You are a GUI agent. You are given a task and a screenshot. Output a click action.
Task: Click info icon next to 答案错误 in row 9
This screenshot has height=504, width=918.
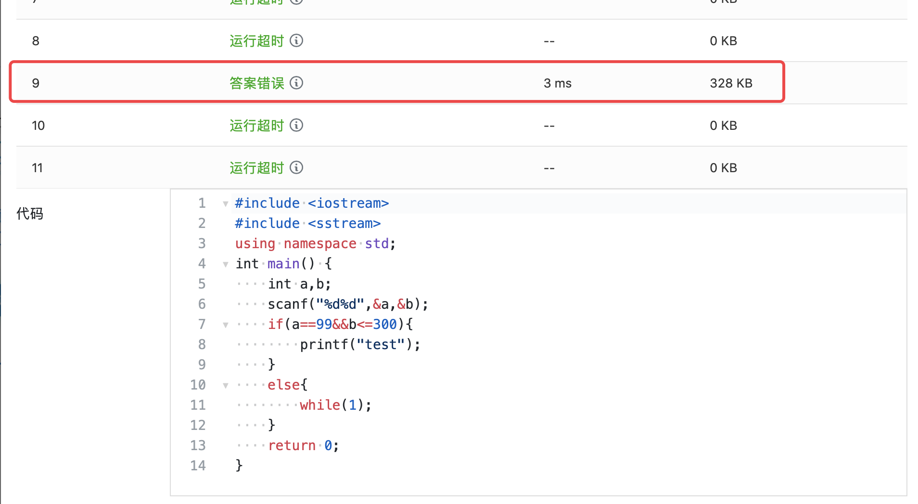point(296,83)
